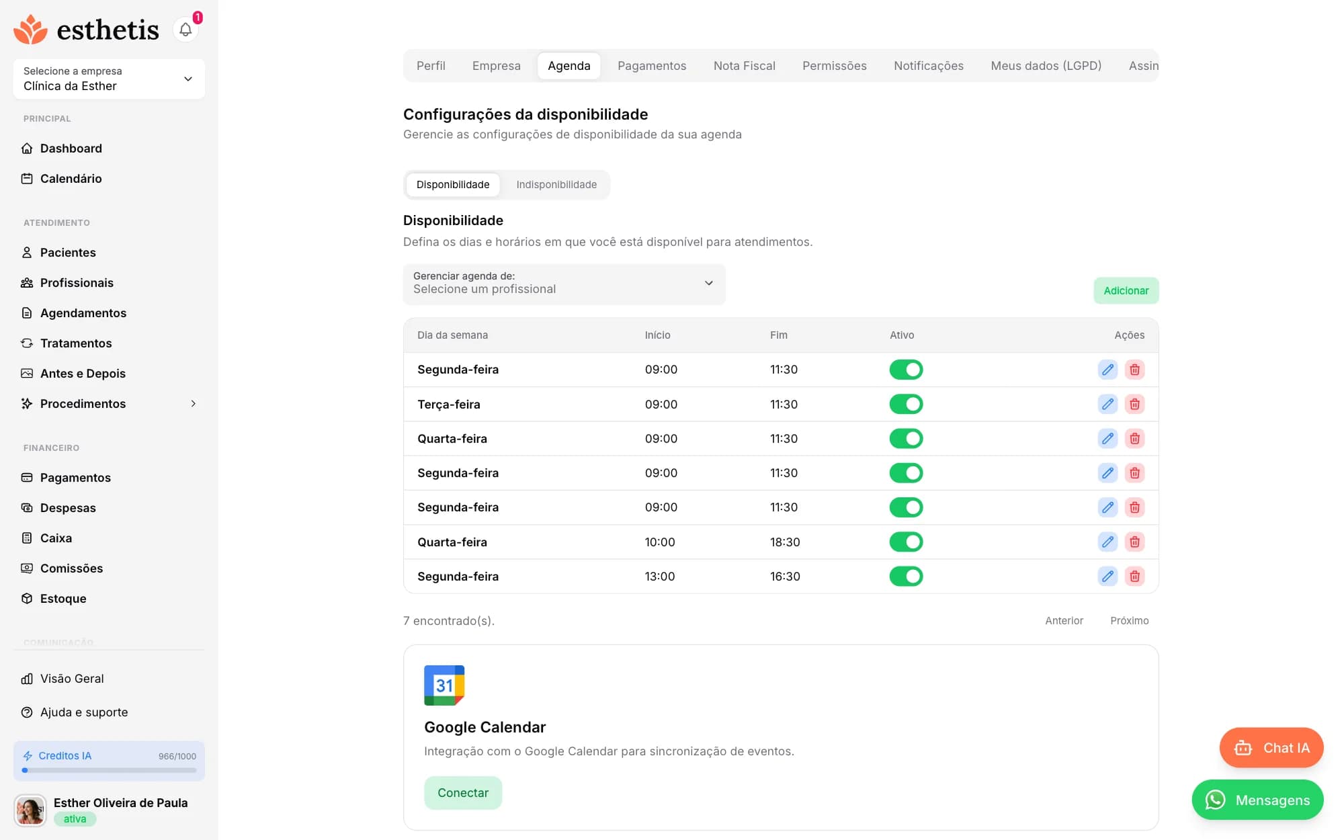Viewport: 1344px width, 840px height.
Task: Open the notifications bell icon
Action: 185,30
